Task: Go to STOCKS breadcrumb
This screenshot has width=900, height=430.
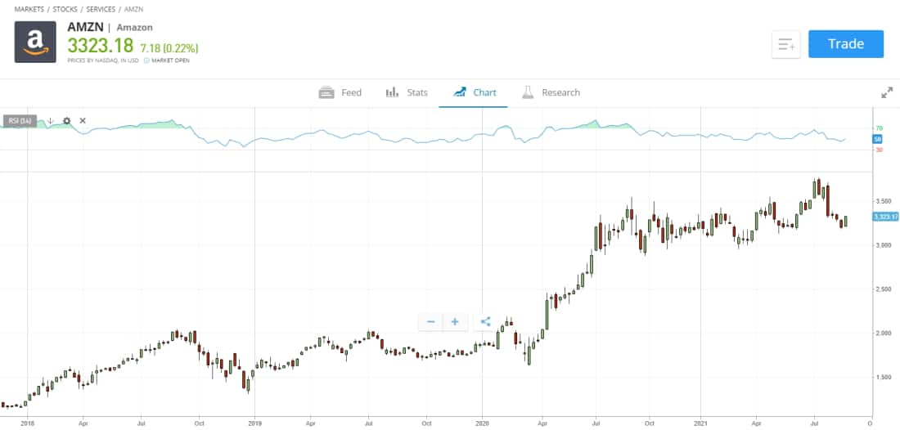Action: coord(65,10)
